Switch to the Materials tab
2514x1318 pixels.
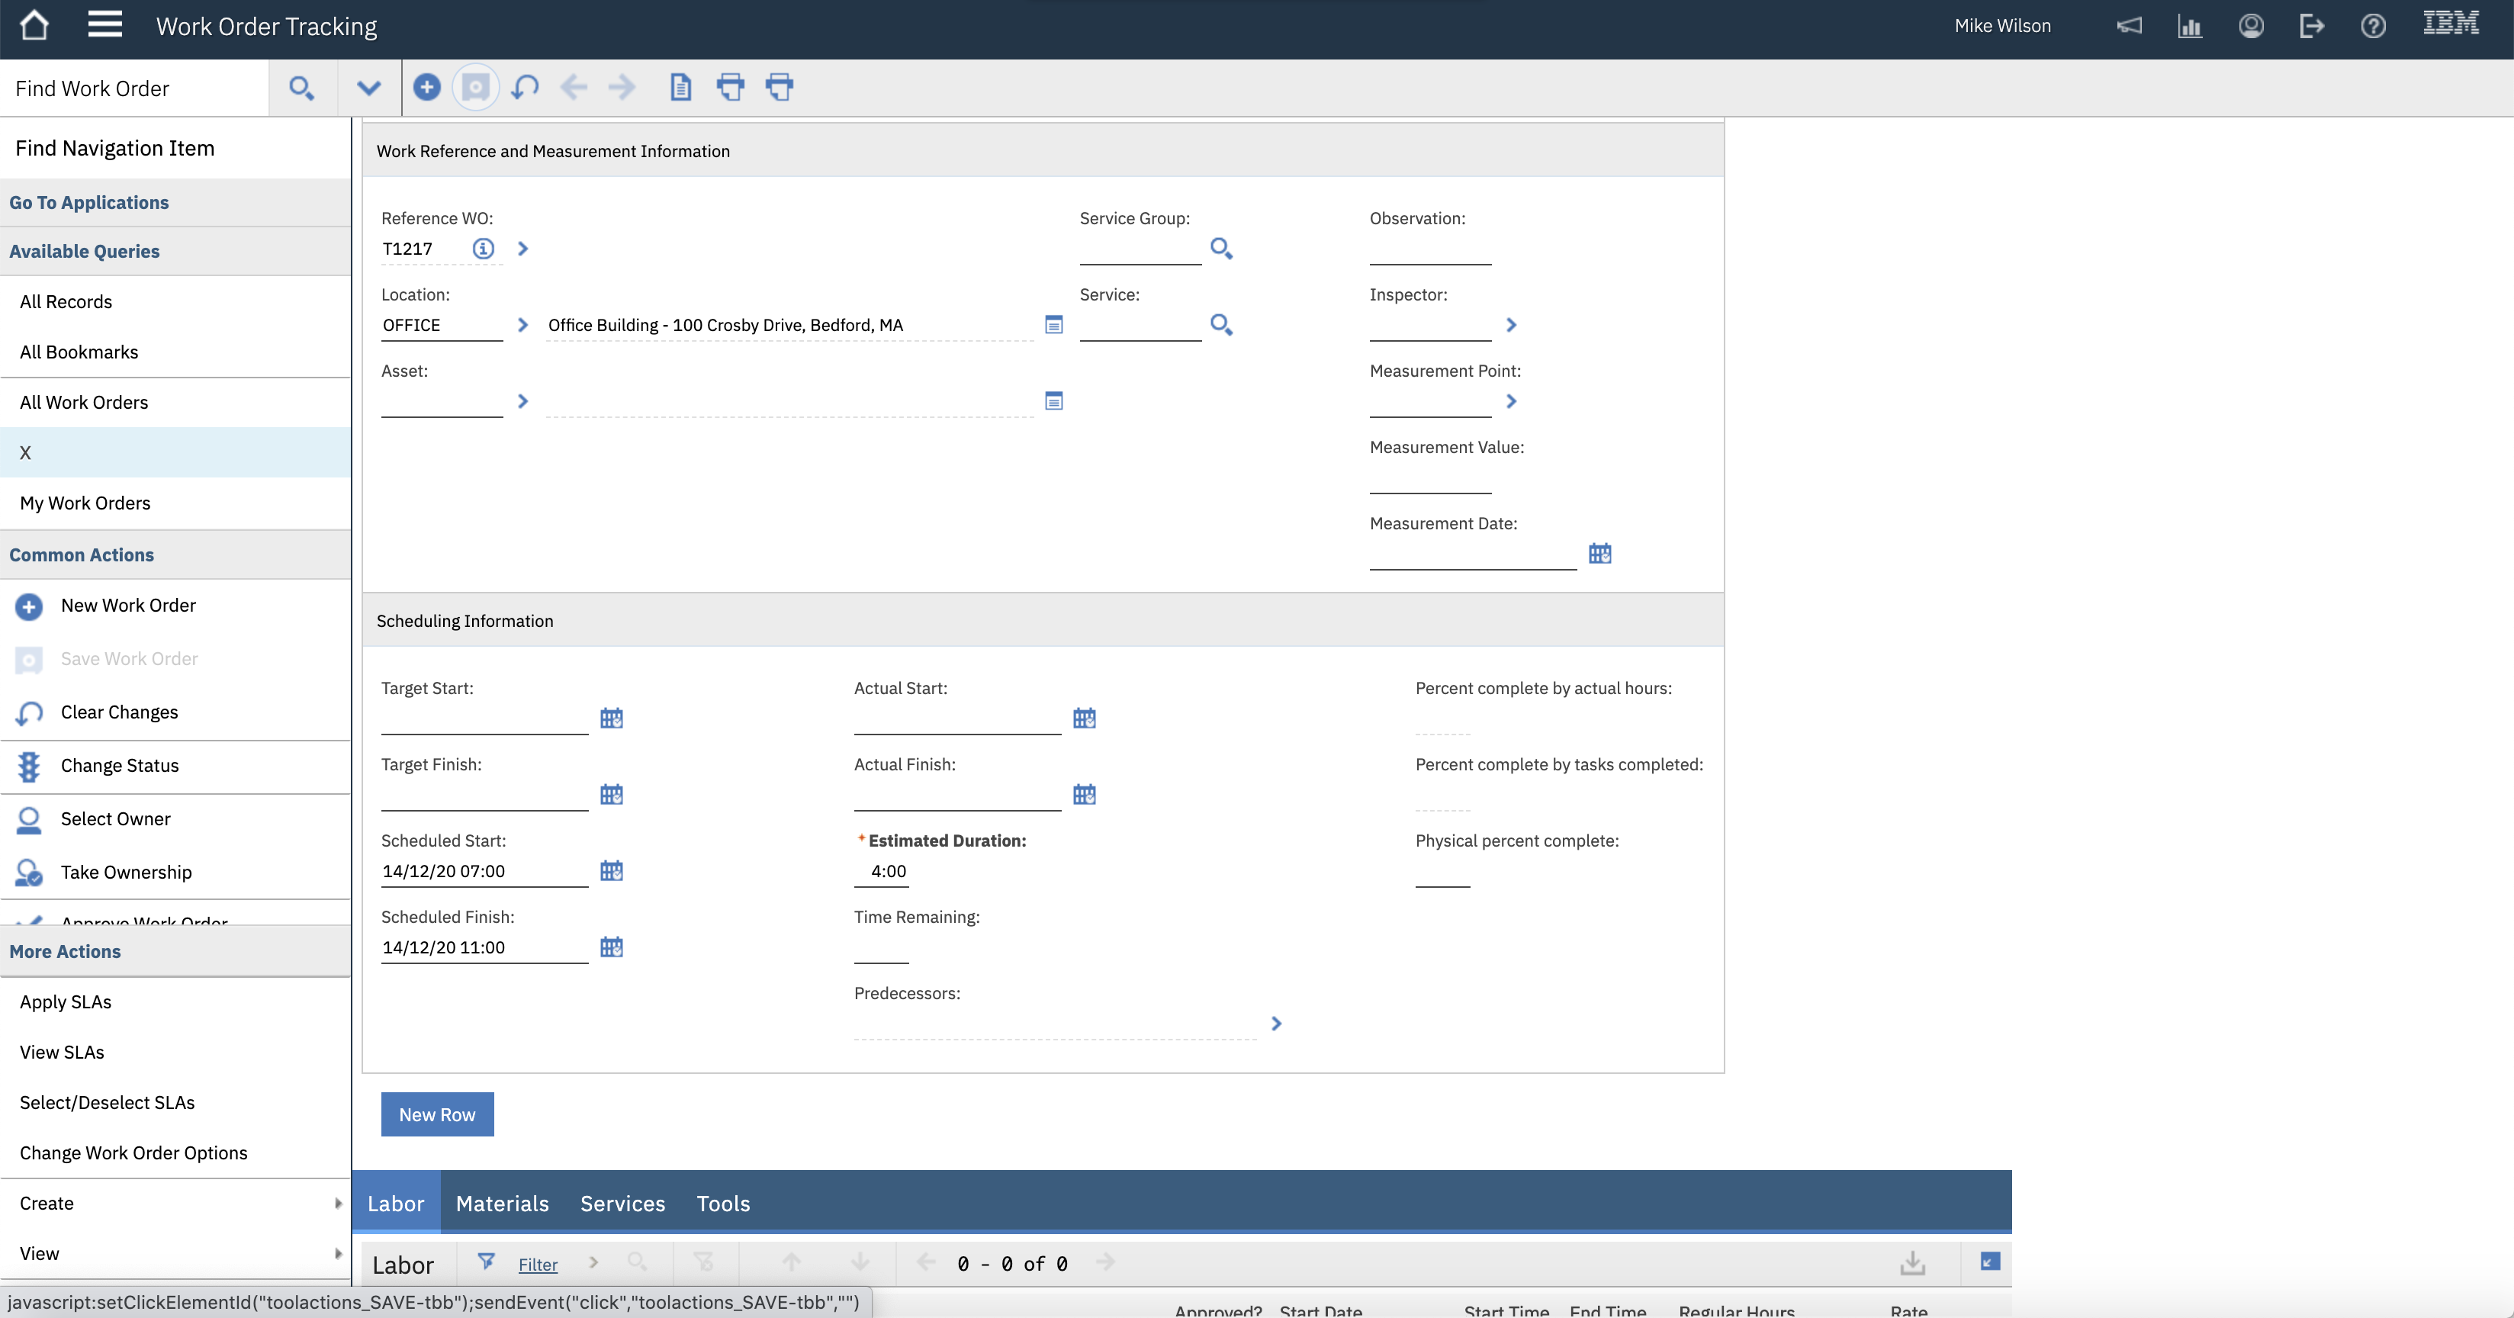[x=502, y=1203]
